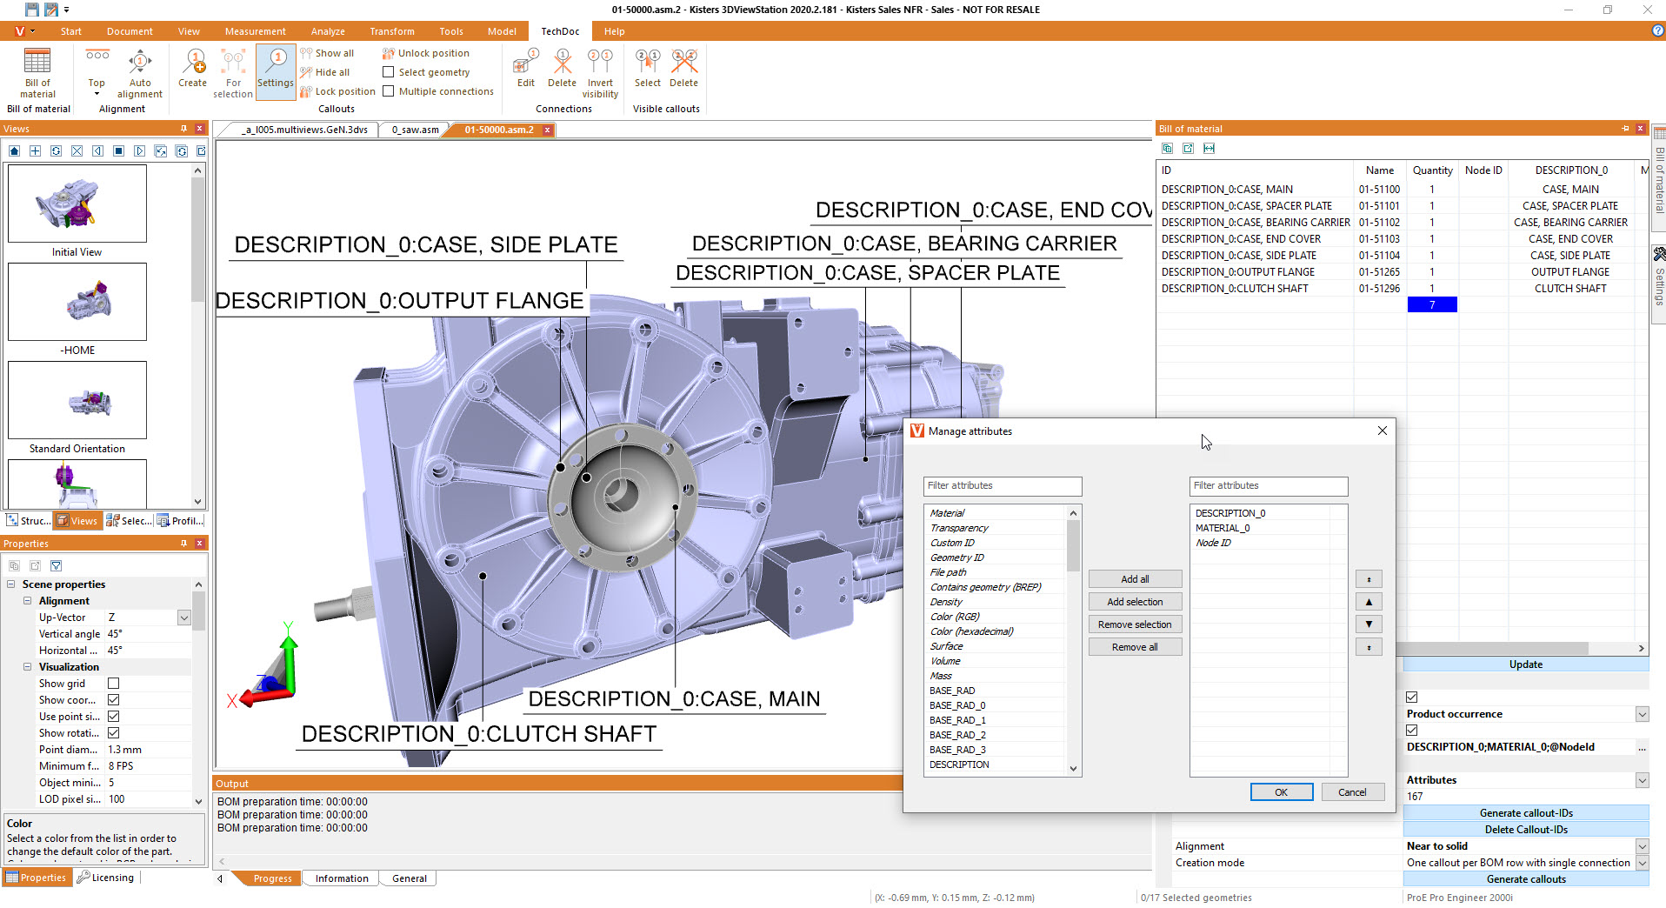Click Generate callouts button
The width and height of the screenshot is (1666, 908).
coord(1525,879)
